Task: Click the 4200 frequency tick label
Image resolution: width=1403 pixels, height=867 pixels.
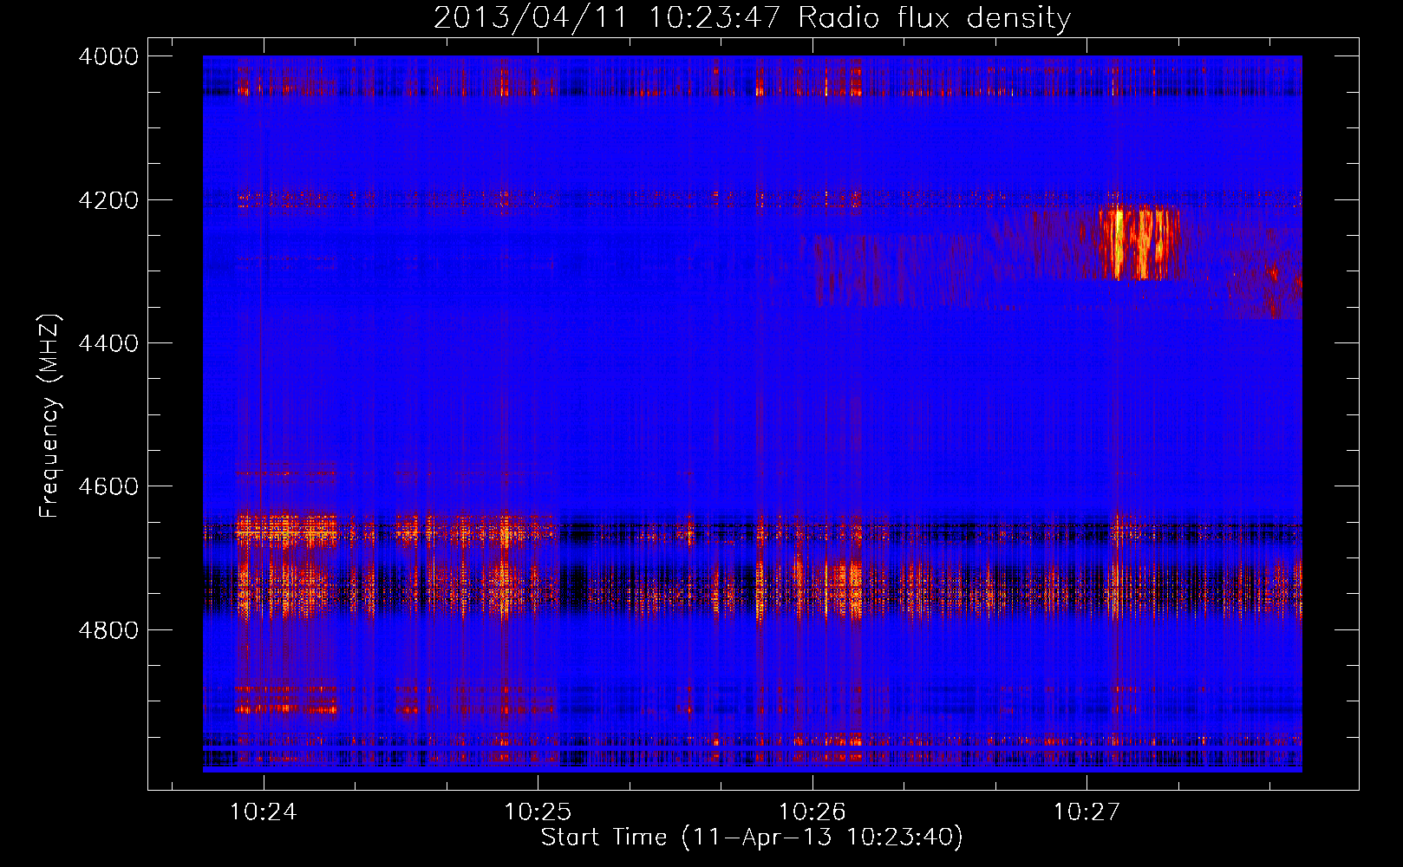Action: (x=108, y=200)
